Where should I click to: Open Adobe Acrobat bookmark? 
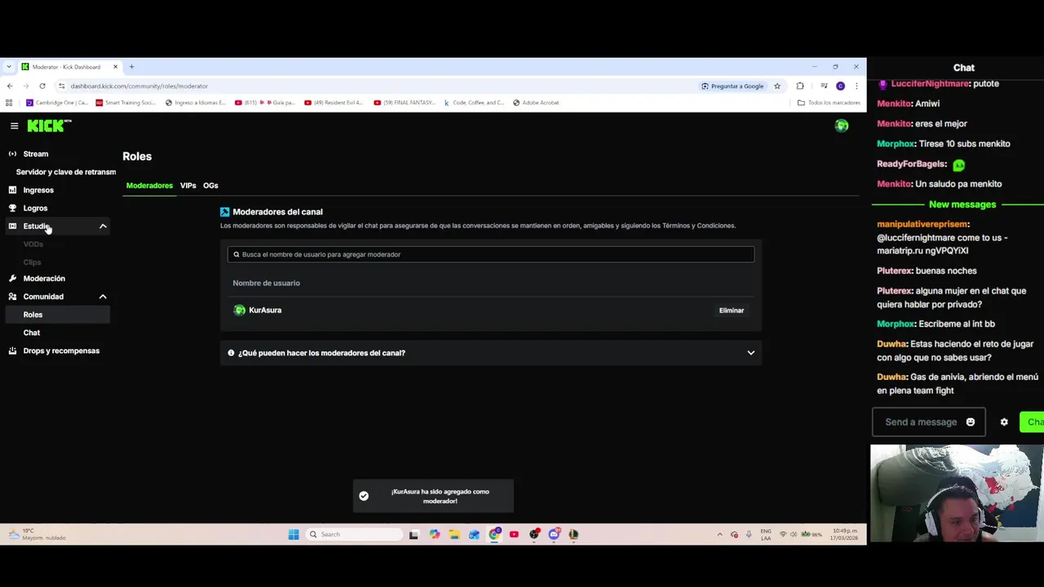click(x=536, y=103)
